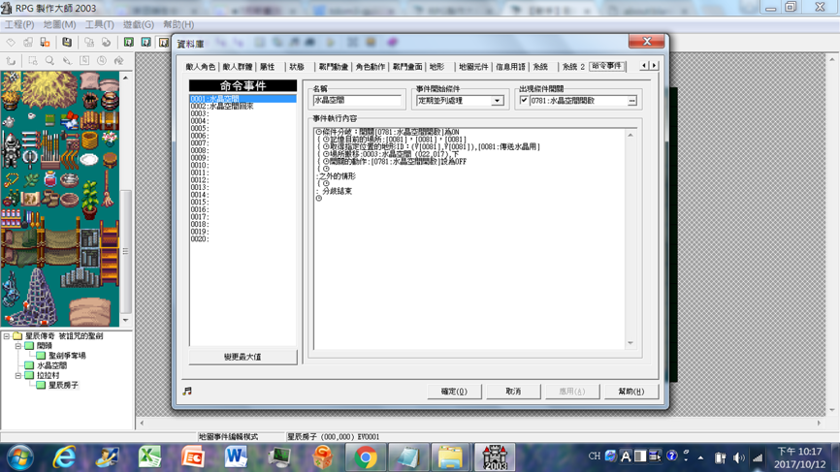Click the Windows Start orb
Image resolution: width=840 pixels, height=472 pixels.
(x=20, y=457)
